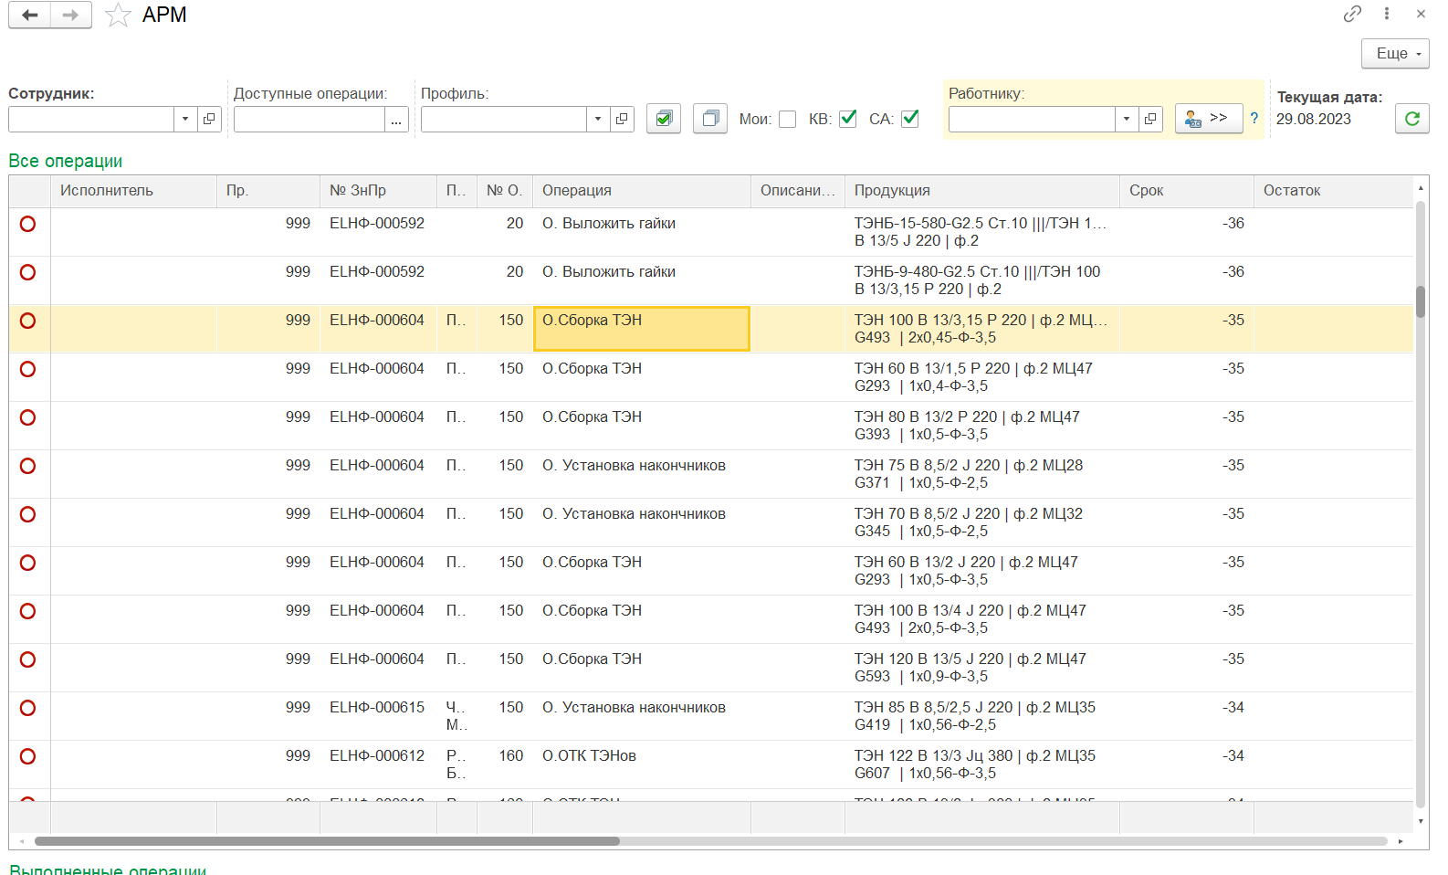Image resolution: width=1448 pixels, height=875 pixels.
Task: Open the Еще menu button
Action: click(x=1395, y=54)
